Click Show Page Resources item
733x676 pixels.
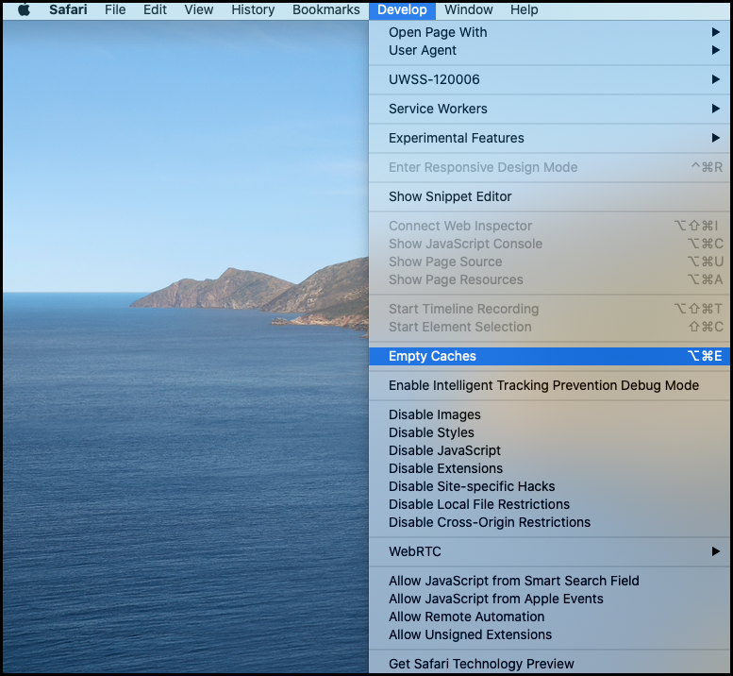[551, 279]
